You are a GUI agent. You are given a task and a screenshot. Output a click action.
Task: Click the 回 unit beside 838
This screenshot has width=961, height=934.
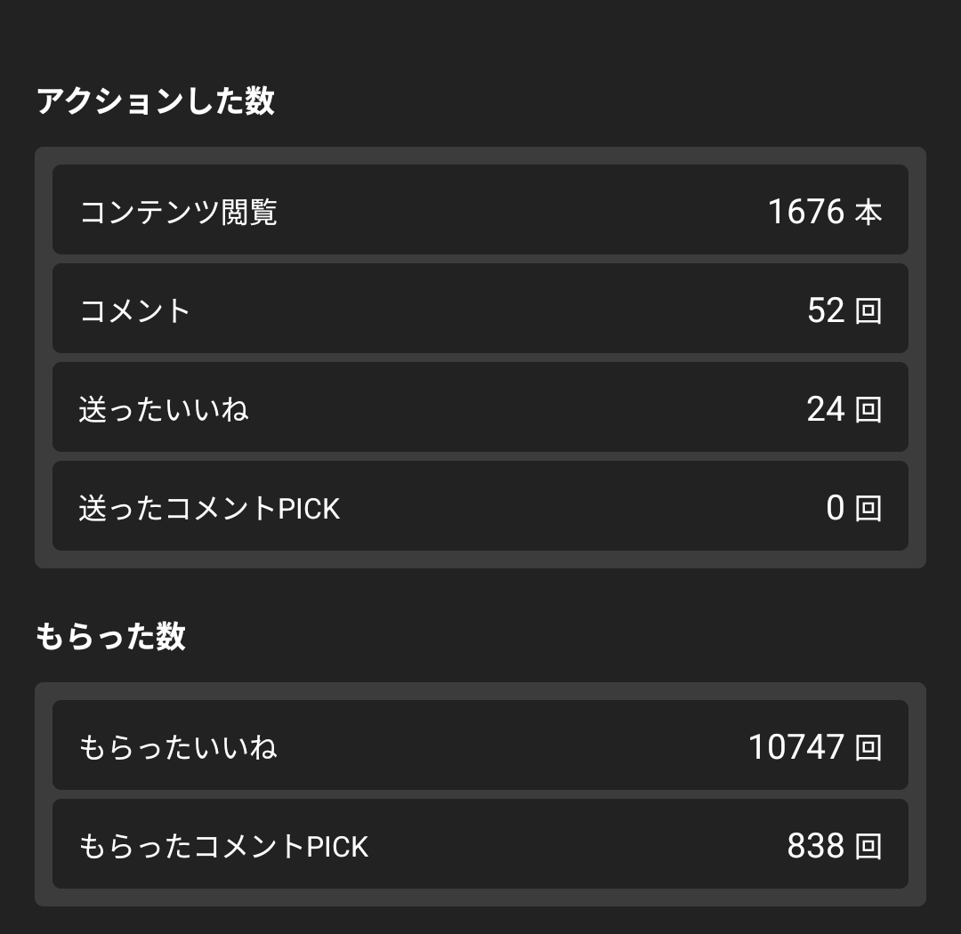(868, 846)
